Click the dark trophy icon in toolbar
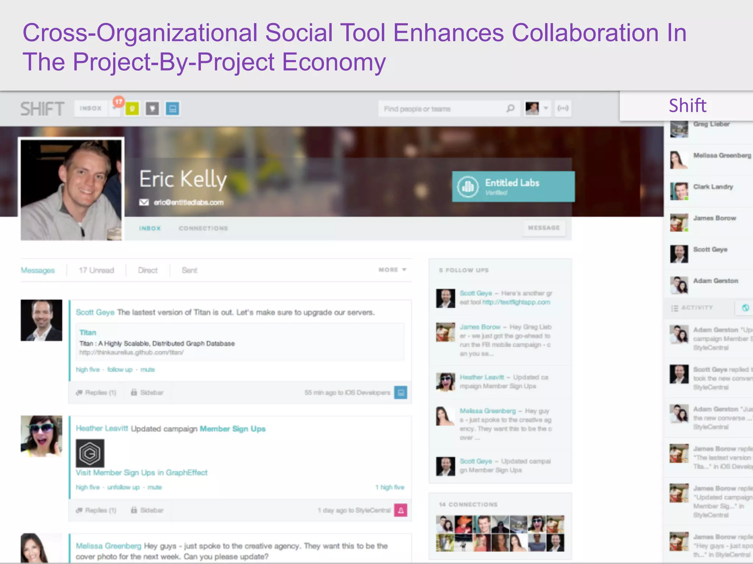The width and height of the screenshot is (753, 564). click(152, 109)
